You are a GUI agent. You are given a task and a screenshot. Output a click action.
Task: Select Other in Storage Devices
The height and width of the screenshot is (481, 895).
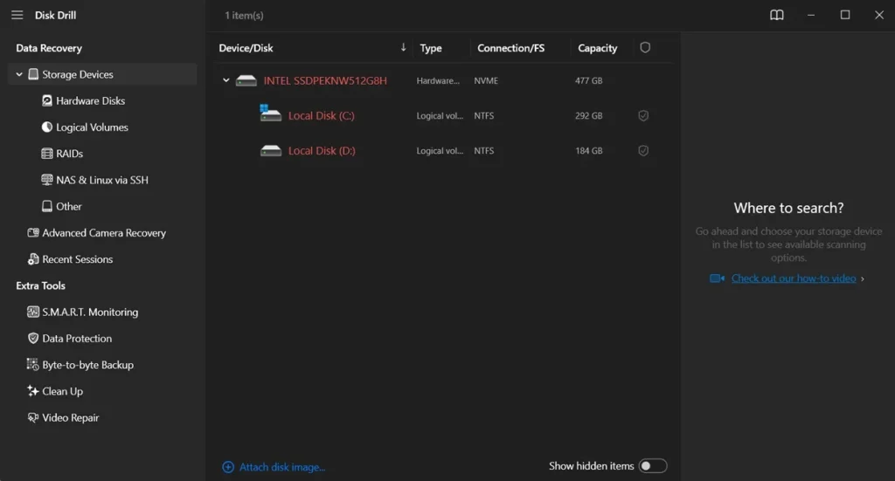click(x=68, y=206)
